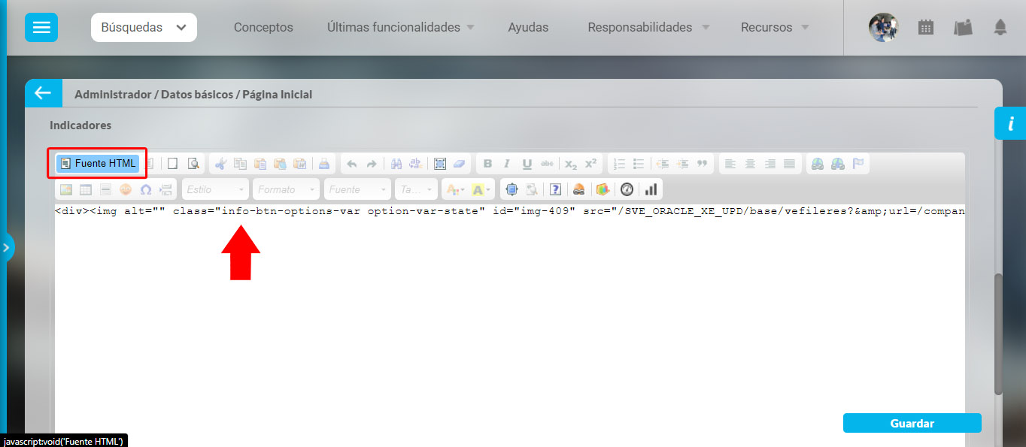
Task: Open the Ayudas menu item
Action: point(528,27)
